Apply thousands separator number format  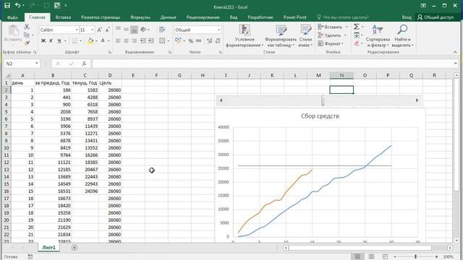coord(199,40)
